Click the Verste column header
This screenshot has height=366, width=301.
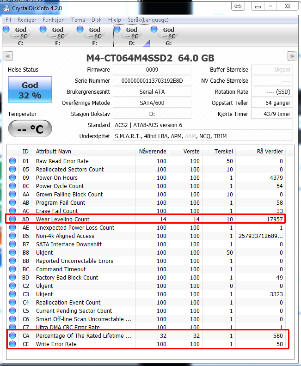pyautogui.click(x=186, y=151)
